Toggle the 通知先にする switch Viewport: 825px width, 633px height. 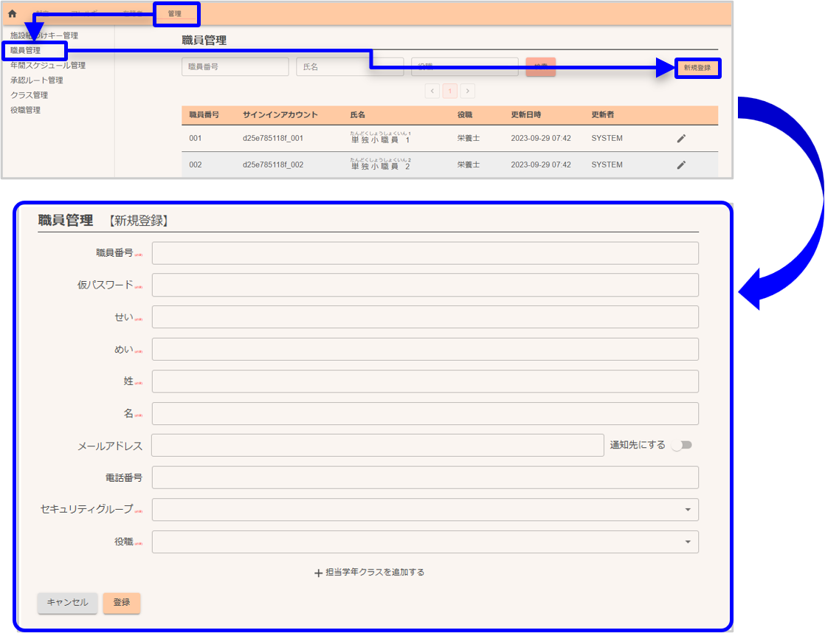pos(681,445)
